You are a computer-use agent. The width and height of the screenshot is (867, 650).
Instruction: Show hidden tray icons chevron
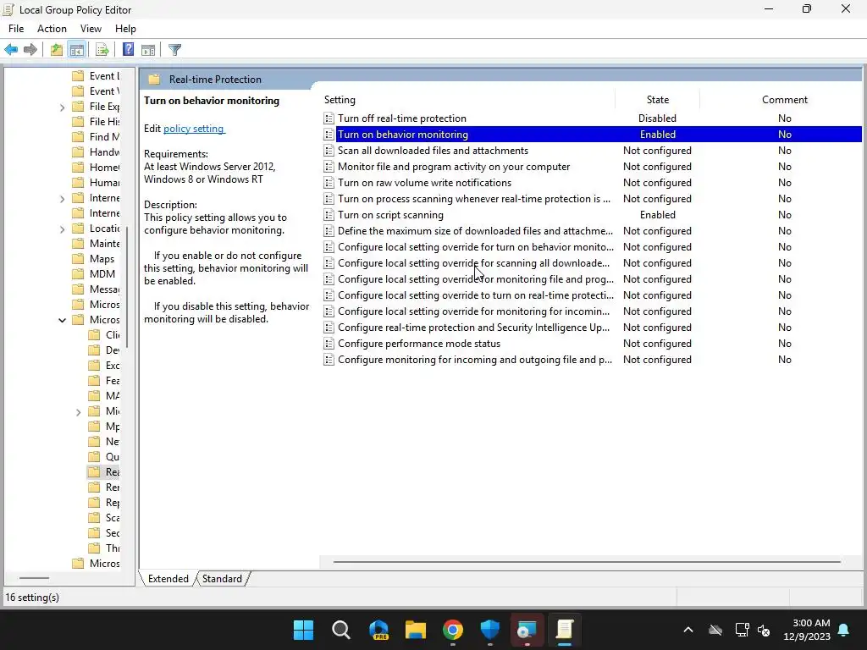[x=688, y=630]
